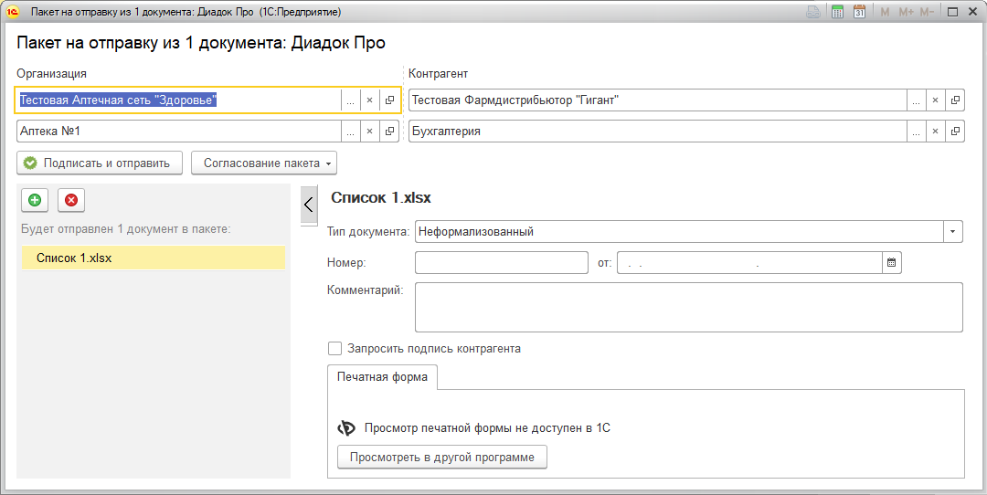Open the counterparty "Гигант" card
This screenshot has height=495, width=987.
pyautogui.click(x=955, y=100)
